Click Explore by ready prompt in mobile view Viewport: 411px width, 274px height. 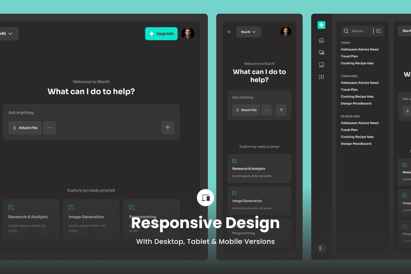pyautogui.click(x=259, y=147)
